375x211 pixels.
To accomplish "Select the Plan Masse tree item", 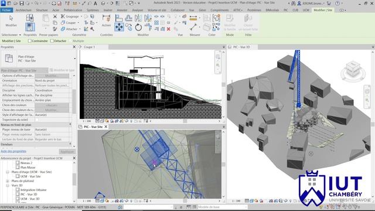I will click(28, 168).
